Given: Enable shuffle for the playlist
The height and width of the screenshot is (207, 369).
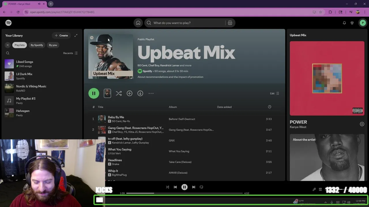Looking at the screenshot, I should point(119,93).
